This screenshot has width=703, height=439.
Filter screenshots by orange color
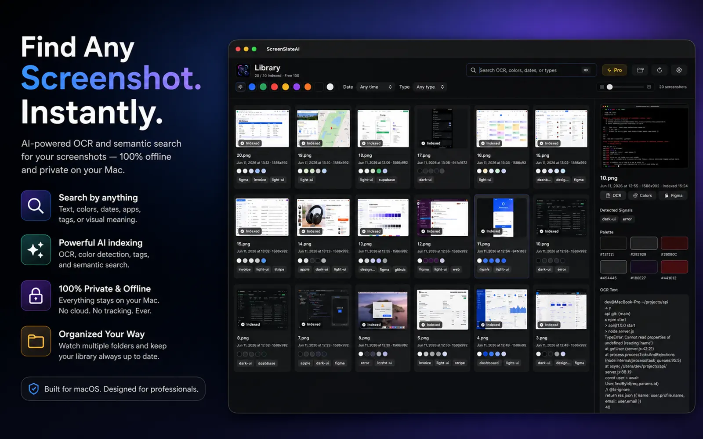pos(308,87)
